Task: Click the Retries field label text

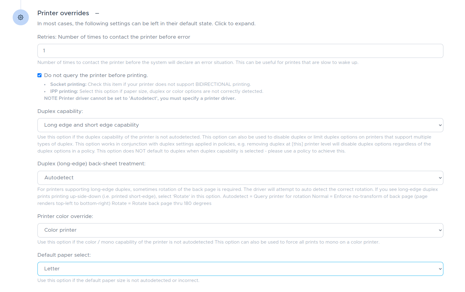Action: point(114,37)
